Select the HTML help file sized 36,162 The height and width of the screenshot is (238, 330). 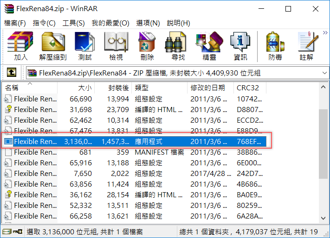[x=135, y=195]
